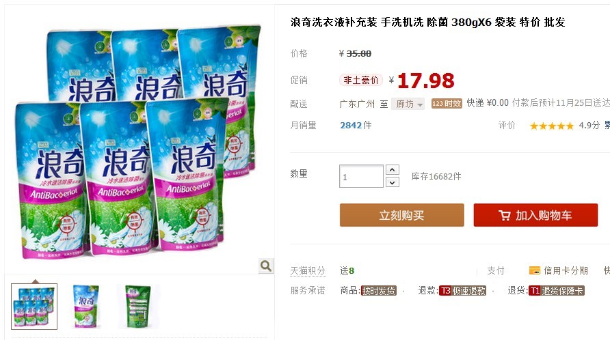Viewport: 610px width, 340px height.
Task: Decrease quantity with the down arrow
Action: pyautogui.click(x=392, y=182)
